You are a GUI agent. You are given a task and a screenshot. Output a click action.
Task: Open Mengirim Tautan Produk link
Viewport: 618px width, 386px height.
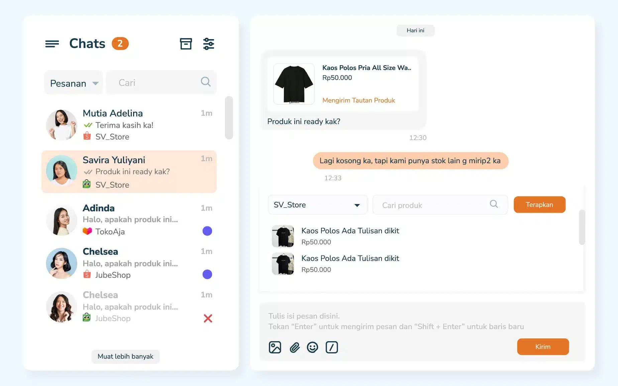[x=358, y=100]
